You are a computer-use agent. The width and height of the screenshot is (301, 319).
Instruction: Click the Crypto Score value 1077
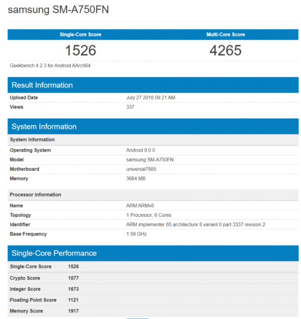73,278
